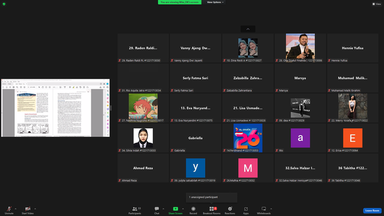
Task: Click Erisa's orange 'E' avatar
Action: coord(353,138)
